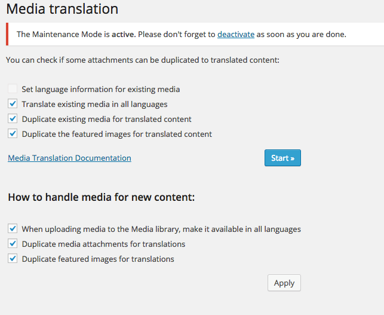
Task: Click the label text 'Set language information for existing media'
Action: [x=101, y=89]
